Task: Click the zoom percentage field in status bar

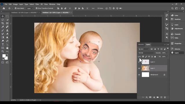Action: click(13, 100)
